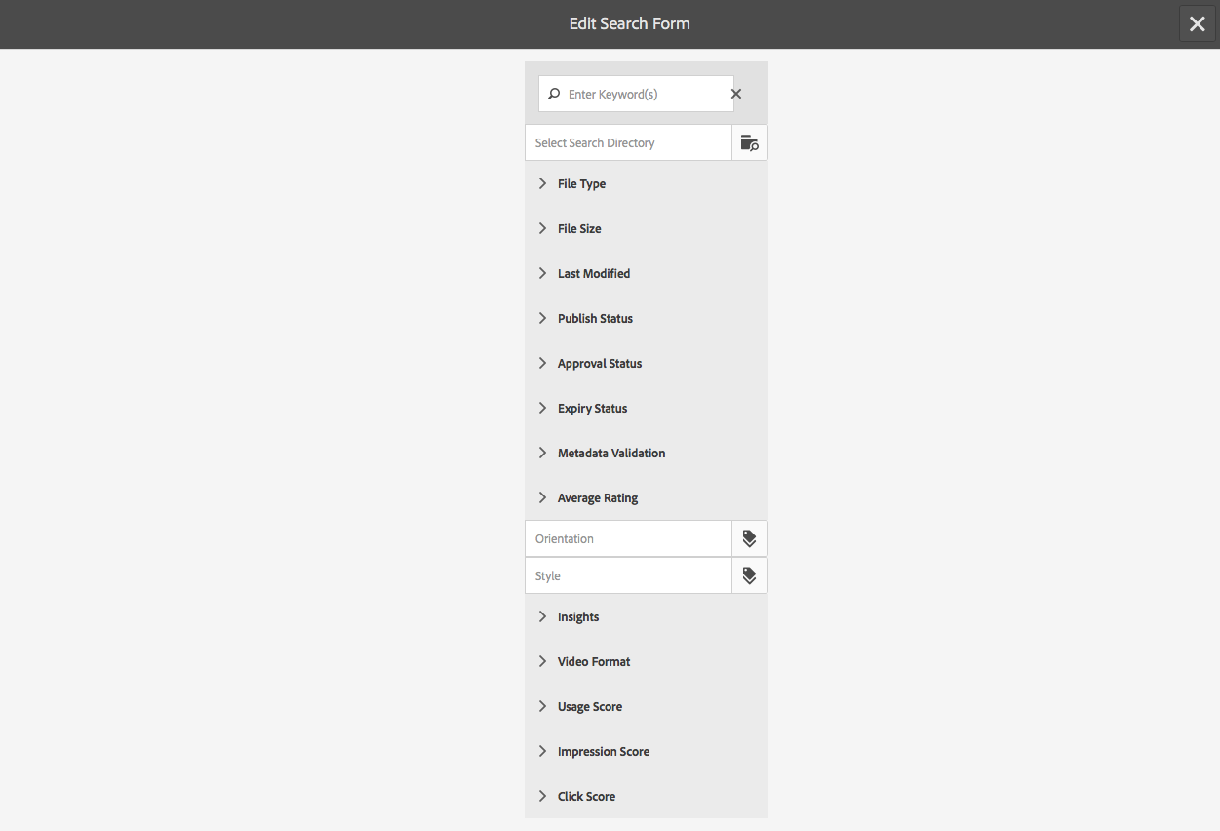Expand the Last Modified filter
The height and width of the screenshot is (831, 1220).
pyautogui.click(x=647, y=273)
